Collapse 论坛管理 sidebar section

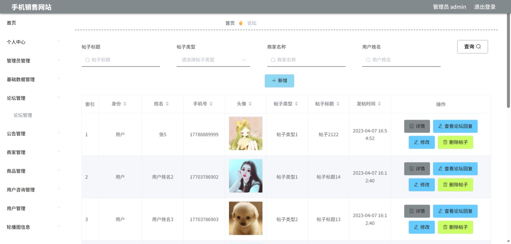[34, 98]
